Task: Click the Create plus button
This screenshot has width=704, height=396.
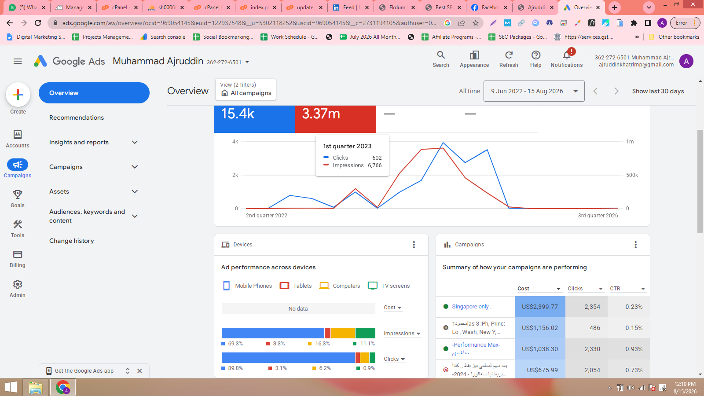Action: (x=18, y=95)
